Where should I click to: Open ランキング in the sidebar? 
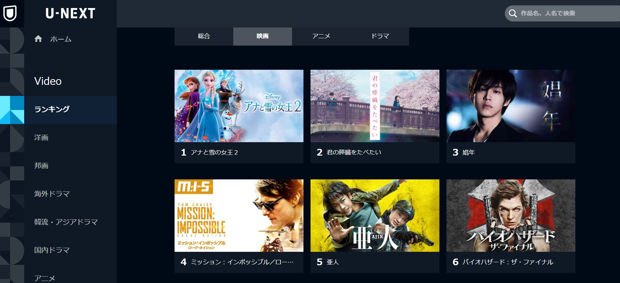[70, 110]
